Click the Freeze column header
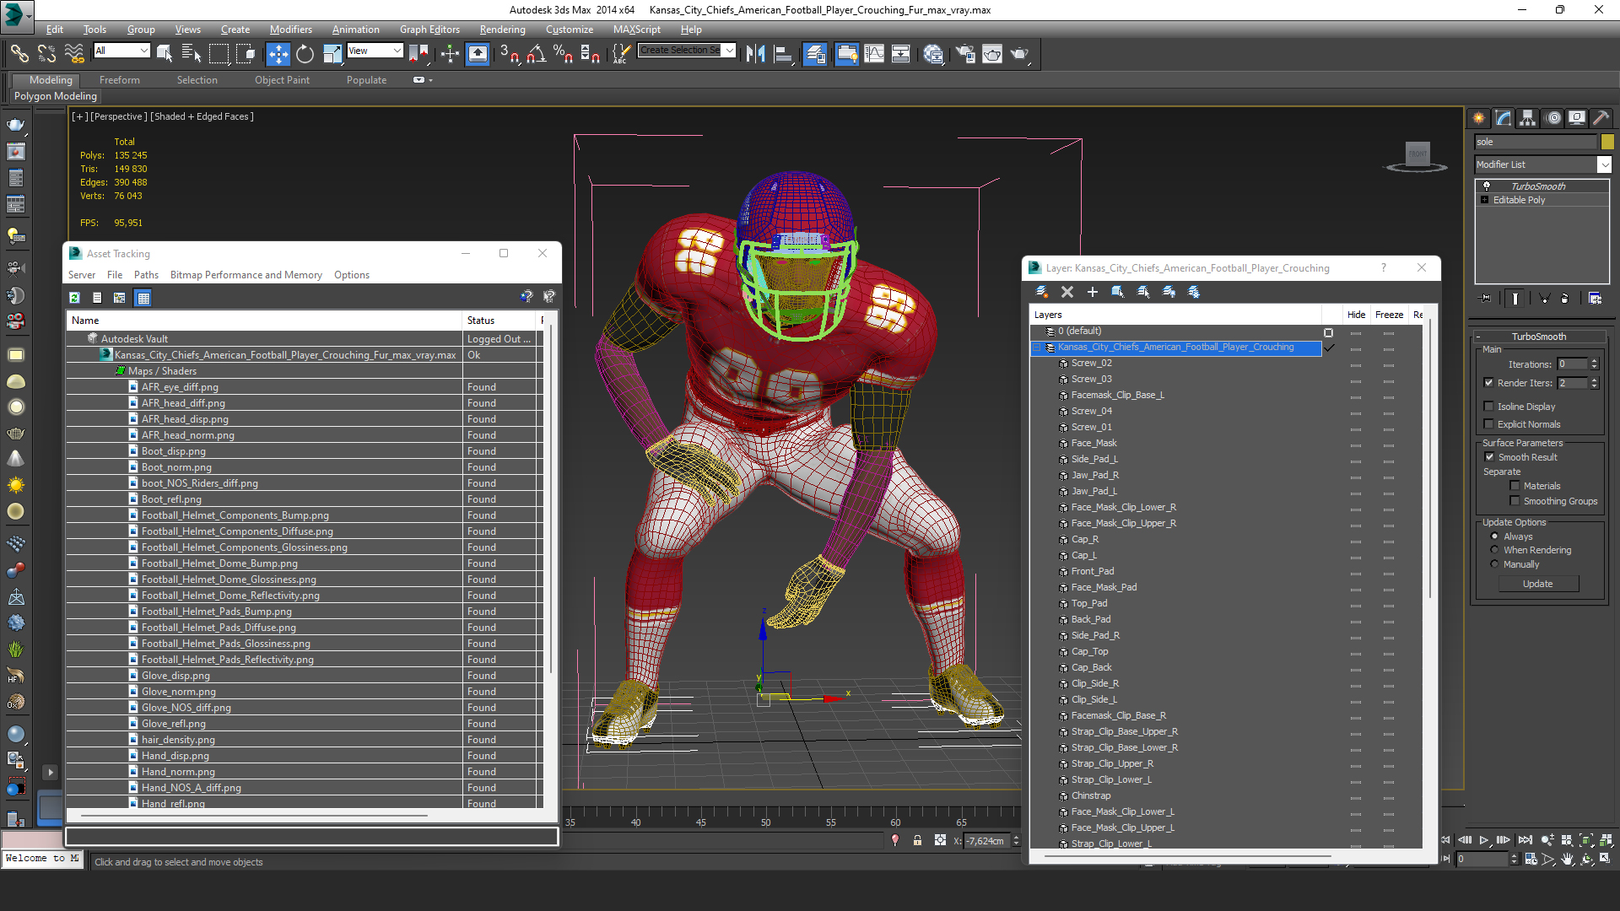The height and width of the screenshot is (911, 1620). [1389, 315]
